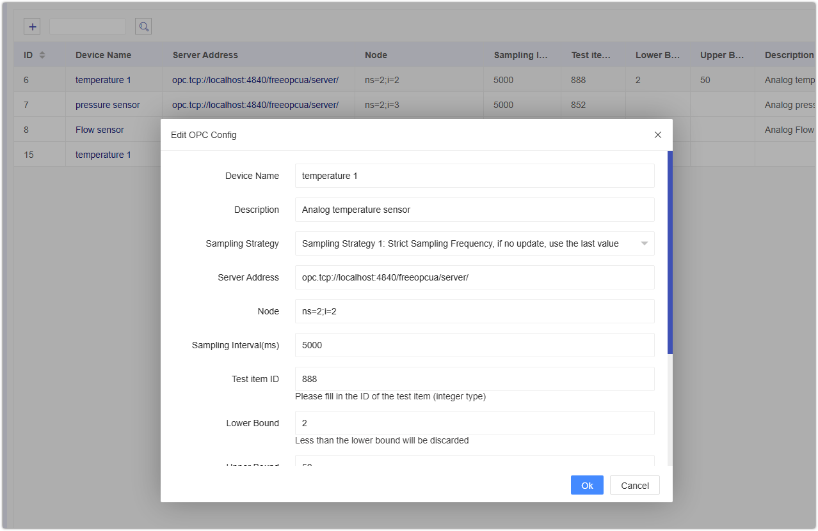The height and width of the screenshot is (531, 818).
Task: Focus the Lower Bound input
Action: point(474,423)
